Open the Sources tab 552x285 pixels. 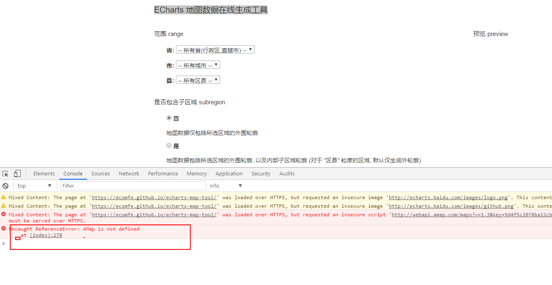coord(101,174)
